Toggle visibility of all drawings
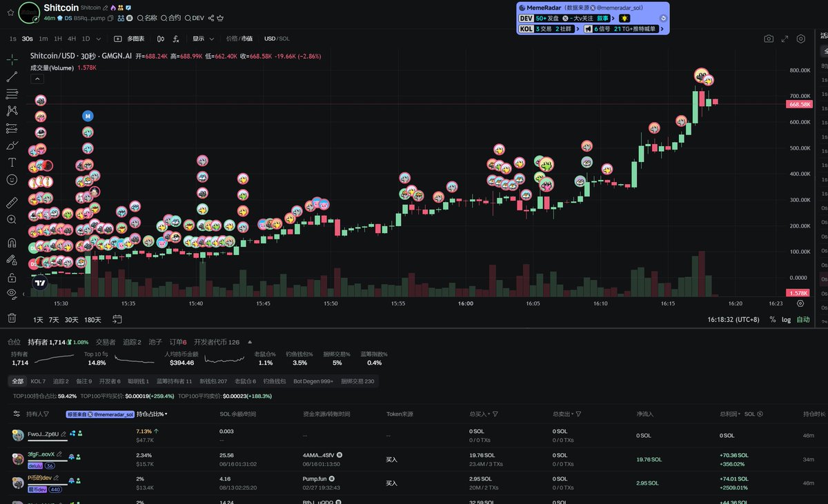 (x=12, y=294)
